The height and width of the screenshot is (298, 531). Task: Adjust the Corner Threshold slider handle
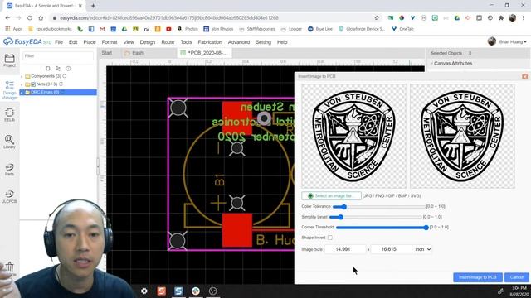426,228
